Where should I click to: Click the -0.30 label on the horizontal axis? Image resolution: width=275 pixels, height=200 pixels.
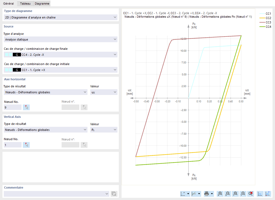157,101
